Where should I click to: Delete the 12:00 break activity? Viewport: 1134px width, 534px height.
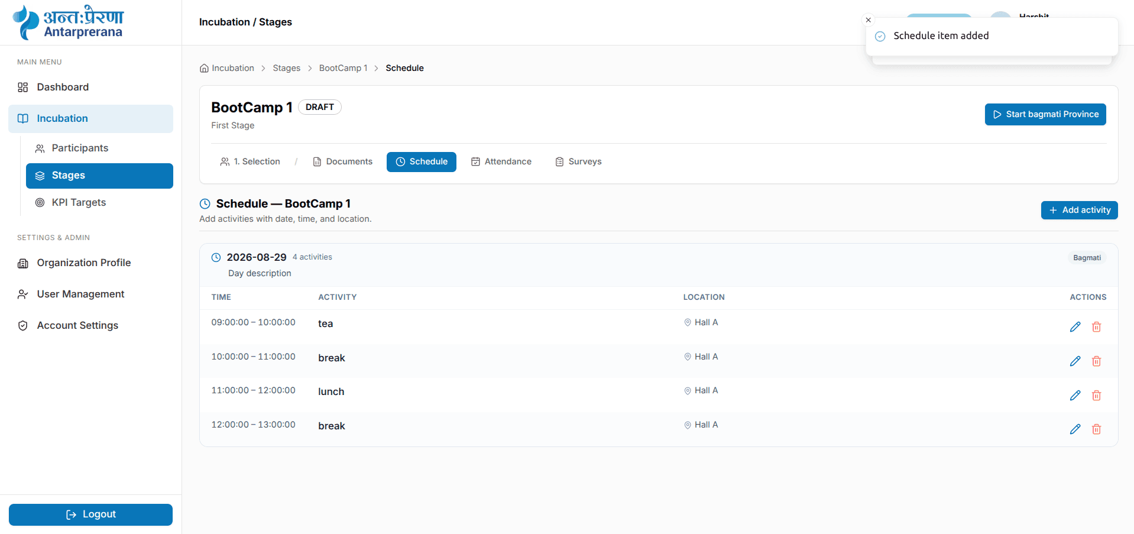[x=1096, y=429]
